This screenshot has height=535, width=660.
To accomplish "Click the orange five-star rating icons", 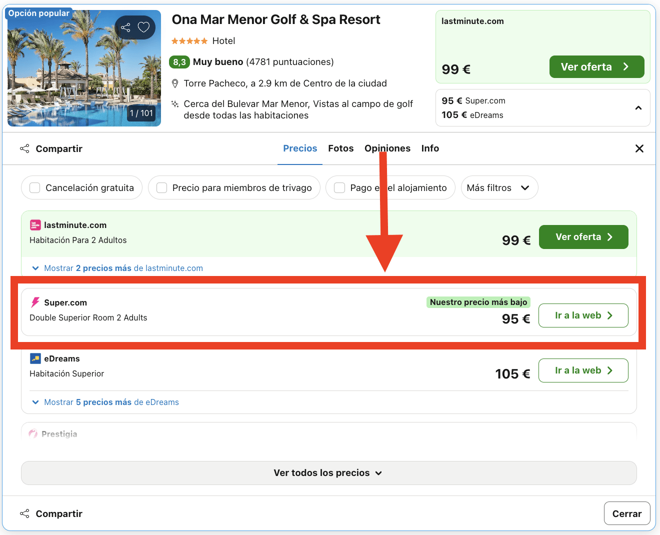I will pos(189,41).
